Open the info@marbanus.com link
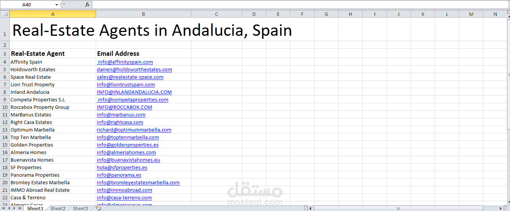 pyautogui.click(x=121, y=115)
